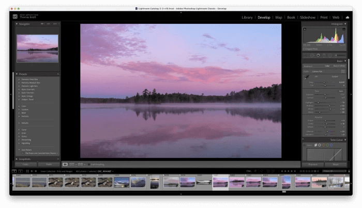Switch to the Print module

pos(324,17)
